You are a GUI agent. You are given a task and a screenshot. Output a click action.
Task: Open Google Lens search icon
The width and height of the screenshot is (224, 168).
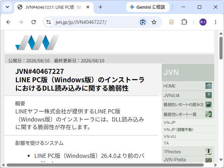click(143, 22)
